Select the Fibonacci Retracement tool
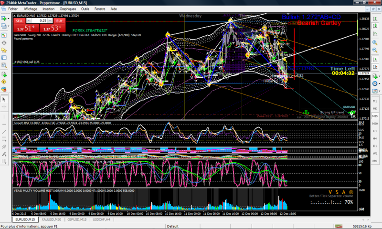This screenshot has width=382, height=229. tap(4, 161)
